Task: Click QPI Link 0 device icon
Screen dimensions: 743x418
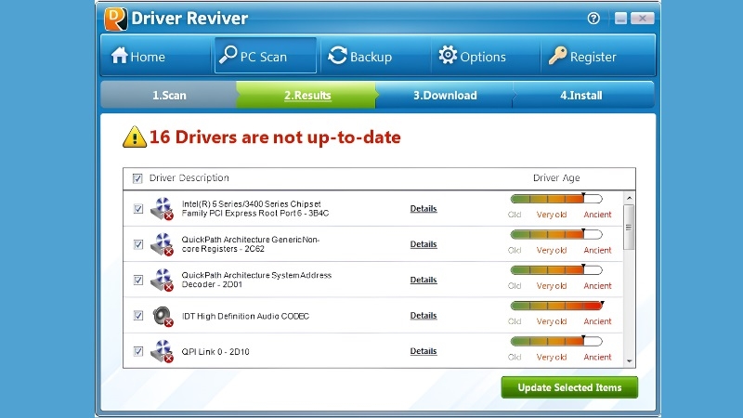Action: point(162,351)
